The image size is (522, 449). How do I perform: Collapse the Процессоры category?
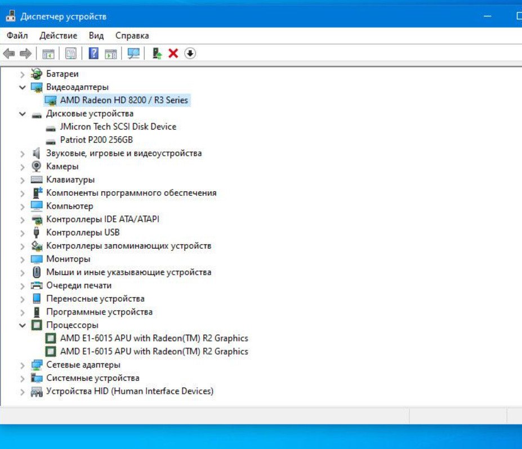tap(23, 325)
